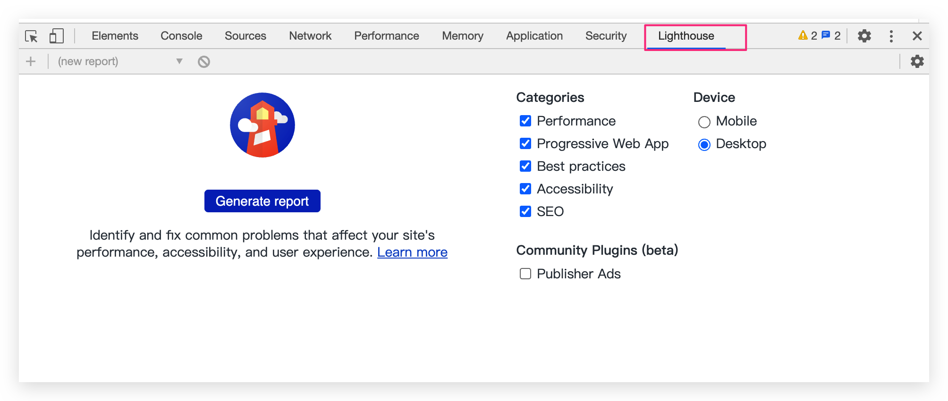
Task: Click the inspect element cursor icon
Action: click(32, 36)
